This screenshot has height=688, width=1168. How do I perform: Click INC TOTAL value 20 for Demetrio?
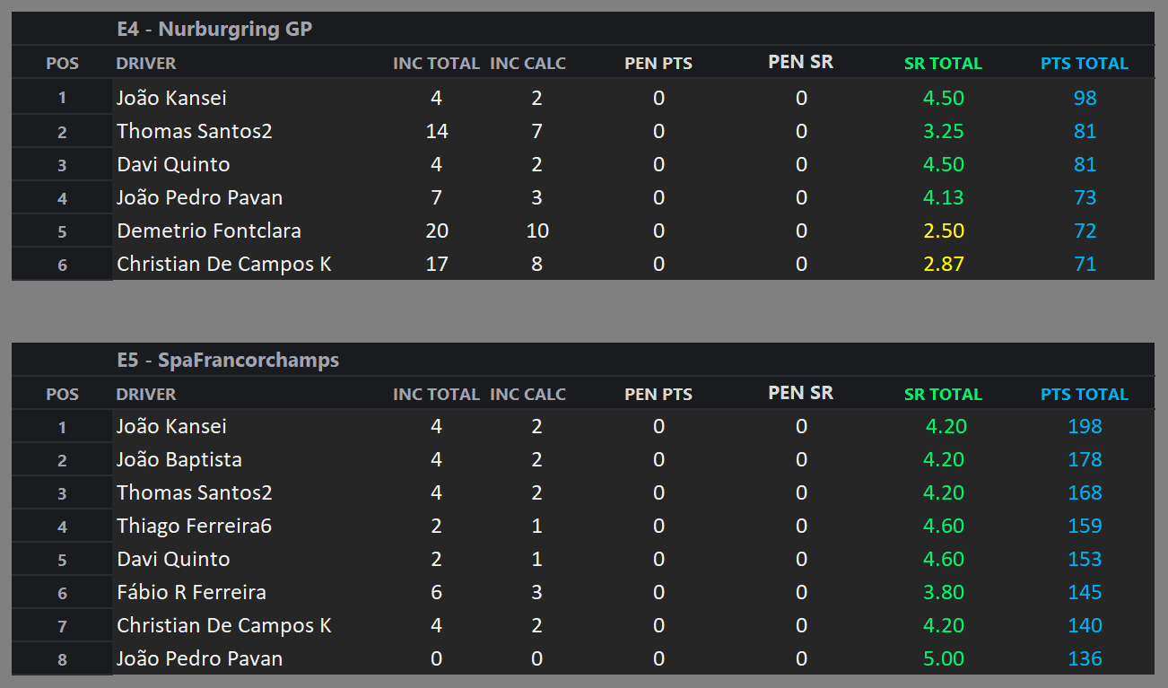tap(437, 231)
